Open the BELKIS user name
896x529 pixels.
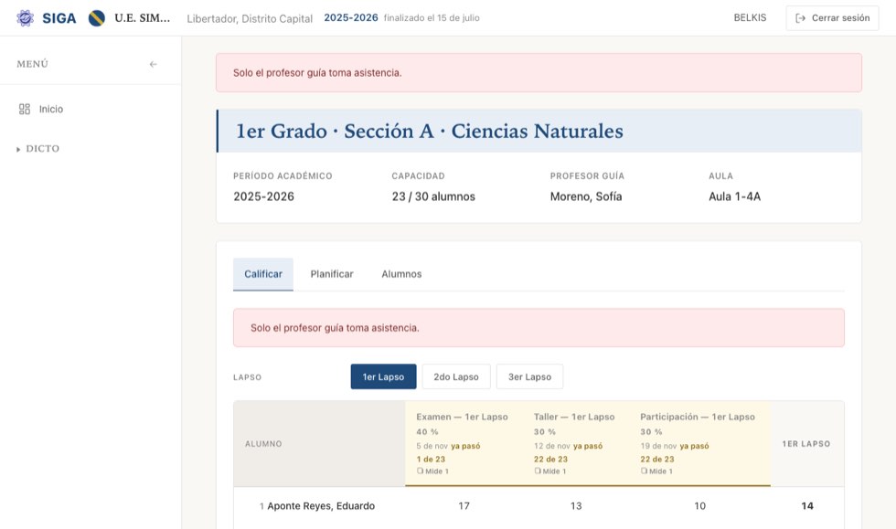pyautogui.click(x=750, y=17)
